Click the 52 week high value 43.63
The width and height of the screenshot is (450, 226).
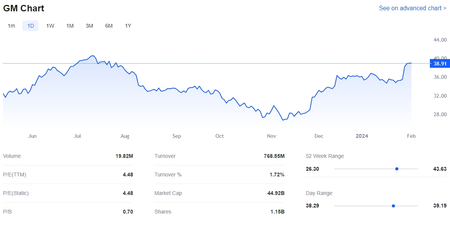[440, 169]
